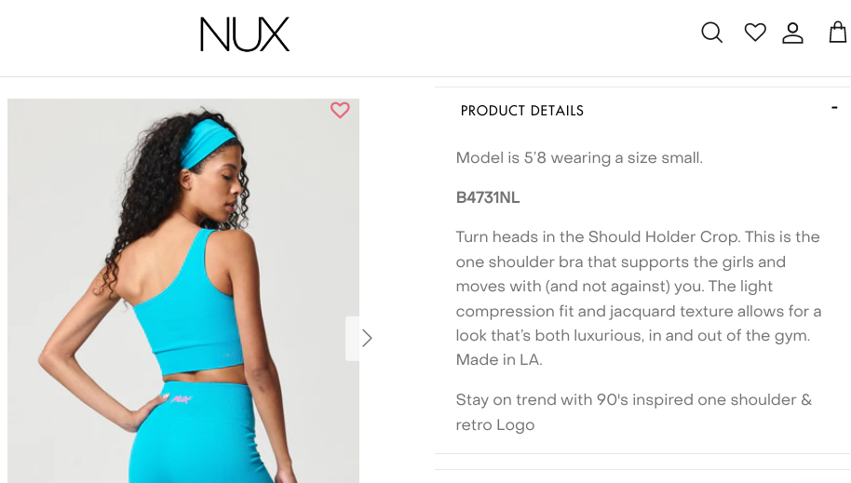This screenshot has width=851, height=483.
Task: Click the "Turn heads" description paragraph
Action: click(x=639, y=299)
